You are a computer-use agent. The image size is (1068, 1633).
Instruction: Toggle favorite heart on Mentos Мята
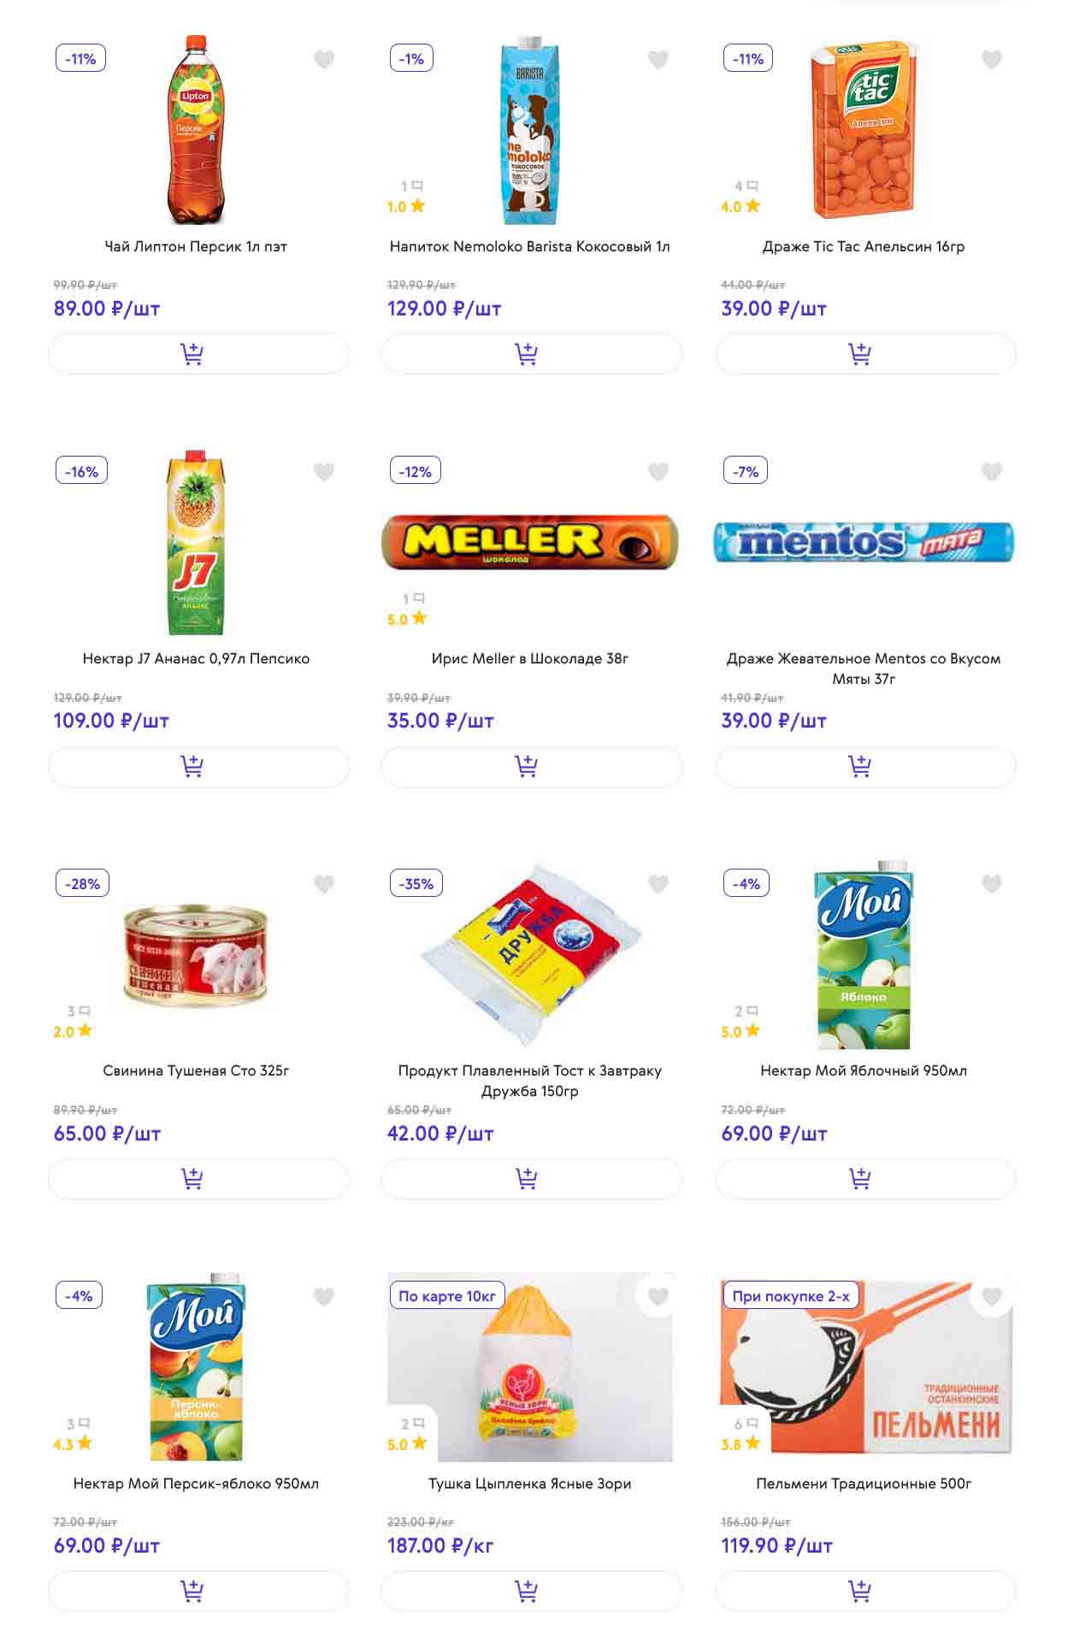(991, 472)
